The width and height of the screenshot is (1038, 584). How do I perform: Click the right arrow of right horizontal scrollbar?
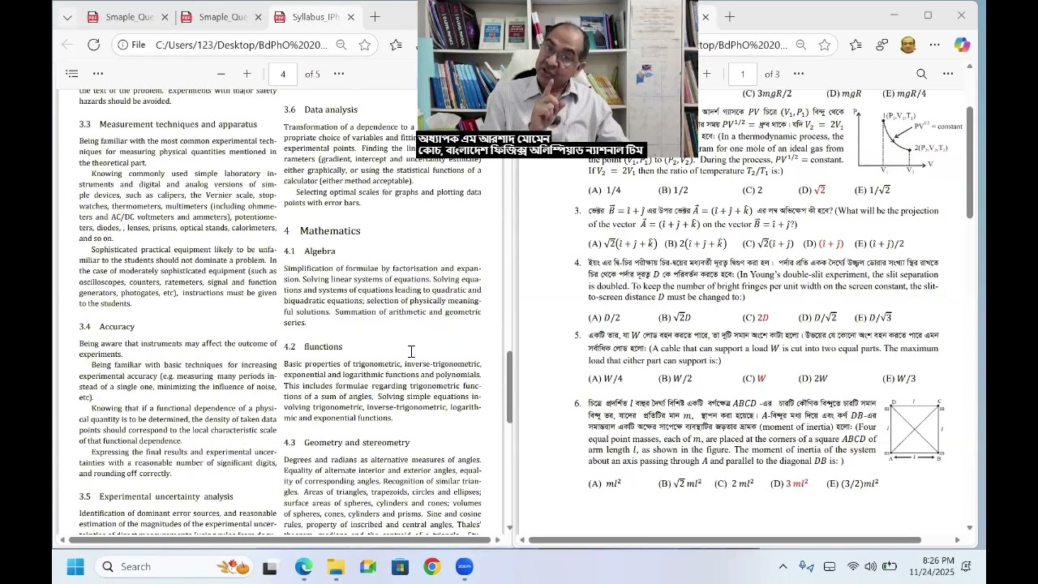click(x=957, y=539)
